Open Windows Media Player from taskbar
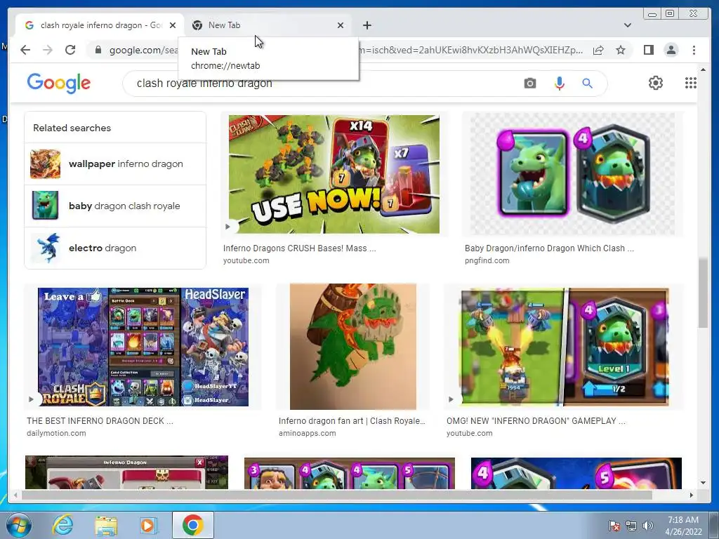 pos(149,525)
